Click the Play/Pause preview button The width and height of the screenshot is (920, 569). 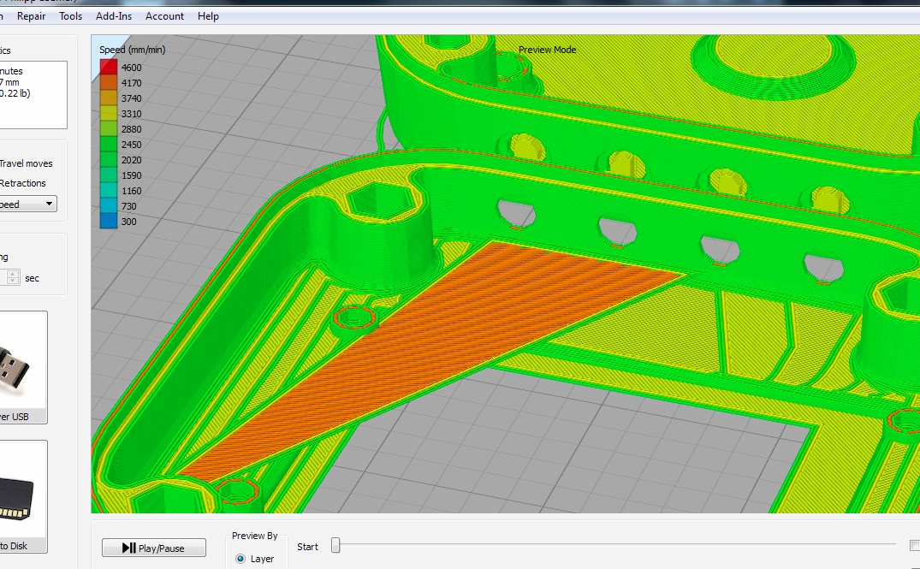click(x=154, y=548)
